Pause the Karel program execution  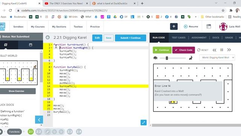(222, 50)
